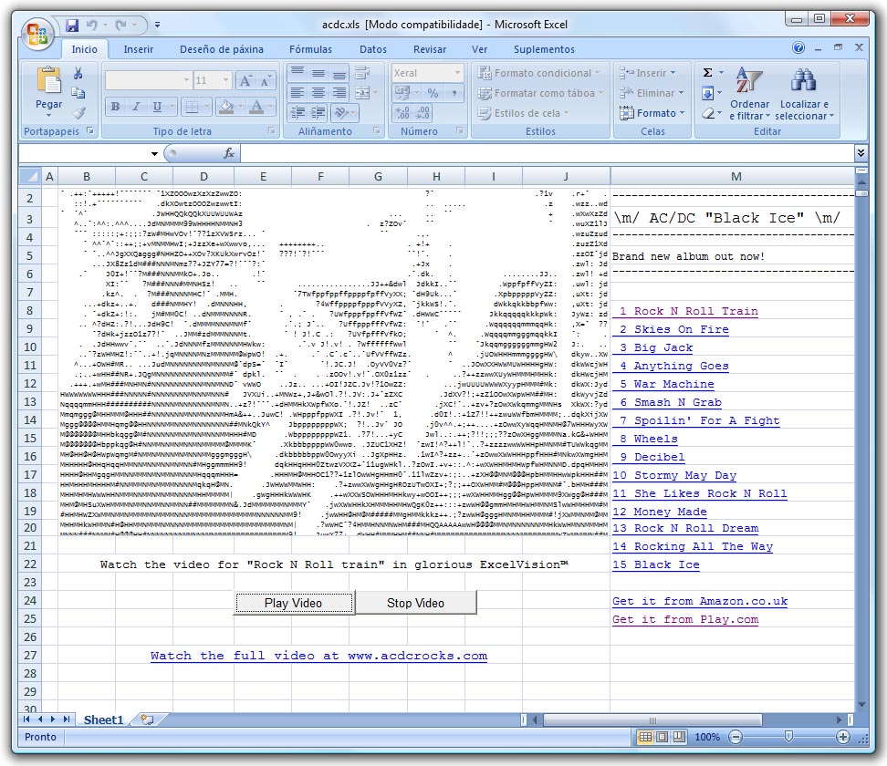Viewport: 887px width, 766px height.
Task: Select the Sheet1 worksheet tab
Action: tap(103, 719)
